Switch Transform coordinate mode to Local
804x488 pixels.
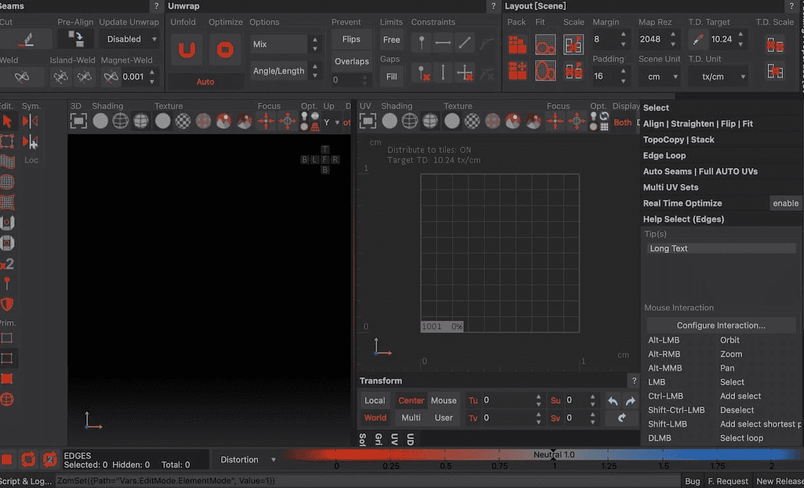[375, 400]
